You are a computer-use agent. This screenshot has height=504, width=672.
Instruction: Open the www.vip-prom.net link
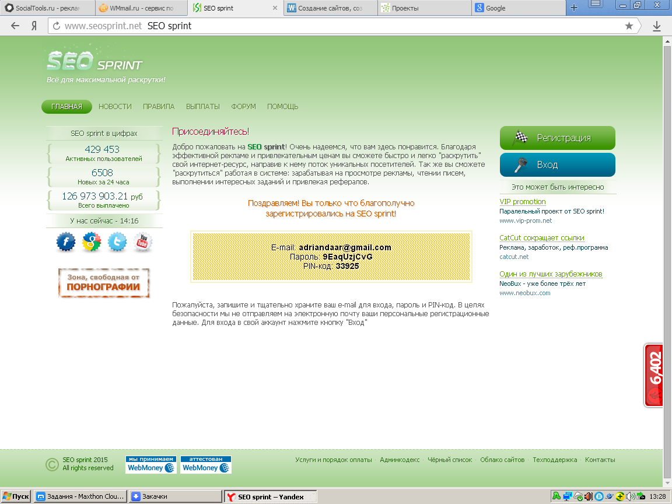click(526, 220)
